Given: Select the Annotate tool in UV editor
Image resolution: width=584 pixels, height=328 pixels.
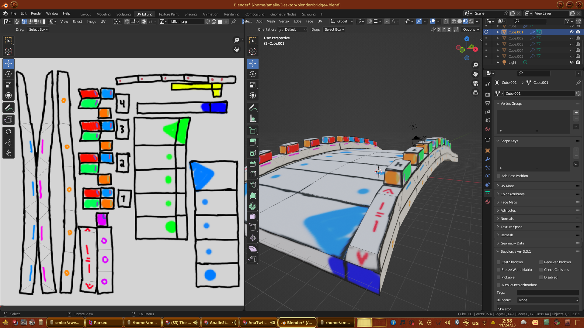Looking at the screenshot, I should [x=9, y=108].
